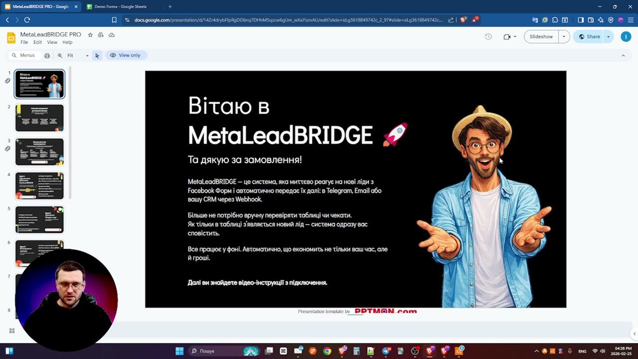Open the extensions puzzle-piece icon
638x359 pixels.
(x=555, y=20)
